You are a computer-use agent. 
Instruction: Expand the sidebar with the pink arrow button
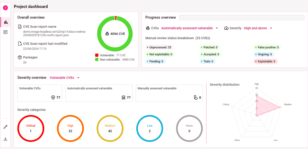pos(6,8)
